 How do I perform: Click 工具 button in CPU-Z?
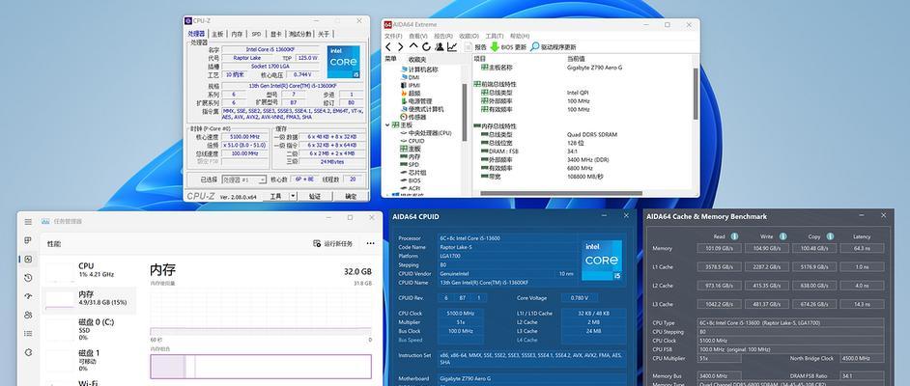(x=276, y=197)
